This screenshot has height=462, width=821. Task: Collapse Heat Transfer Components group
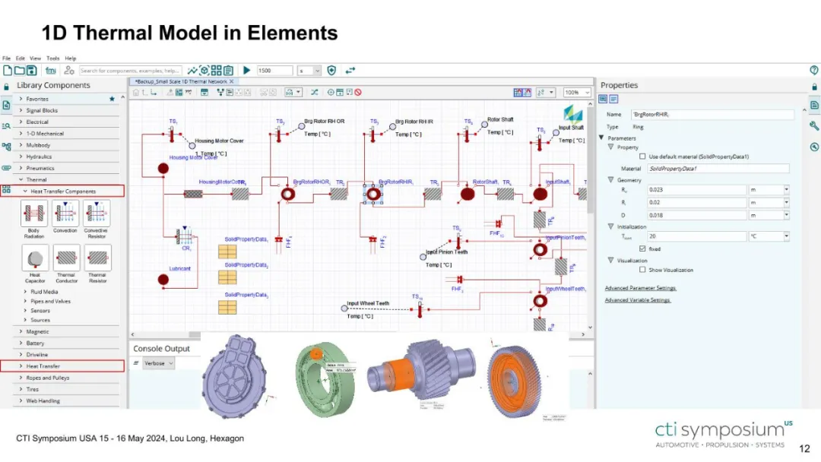pos(25,191)
